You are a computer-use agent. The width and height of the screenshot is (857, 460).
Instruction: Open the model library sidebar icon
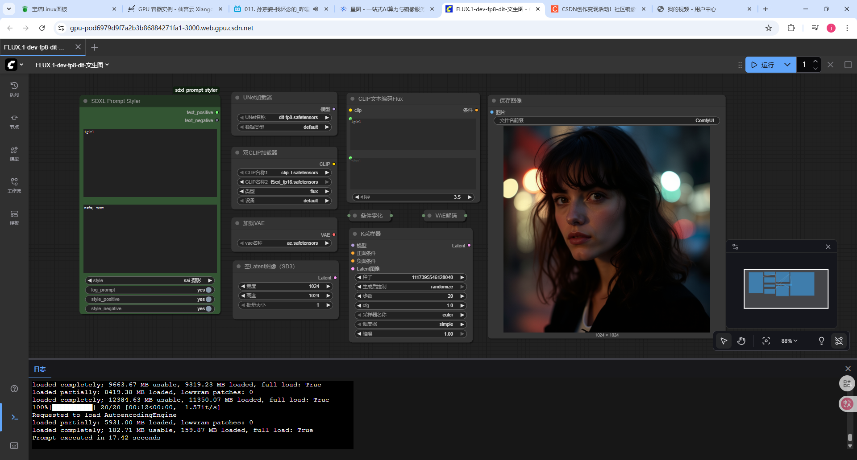click(x=14, y=153)
